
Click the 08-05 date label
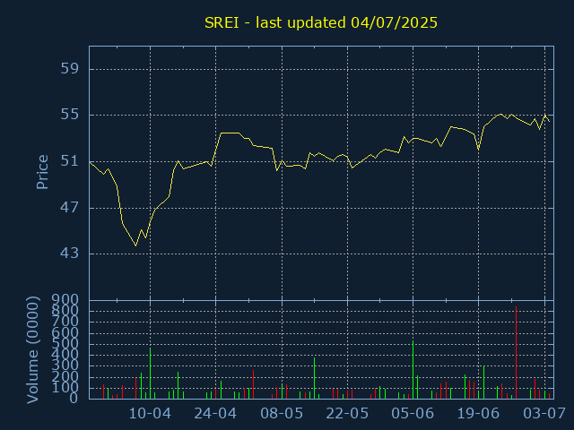[282, 414]
